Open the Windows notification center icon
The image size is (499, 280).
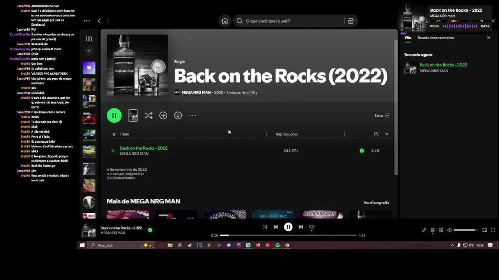tap(490, 245)
